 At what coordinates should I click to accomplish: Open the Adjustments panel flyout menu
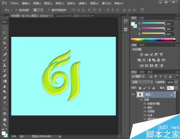pos(176,45)
